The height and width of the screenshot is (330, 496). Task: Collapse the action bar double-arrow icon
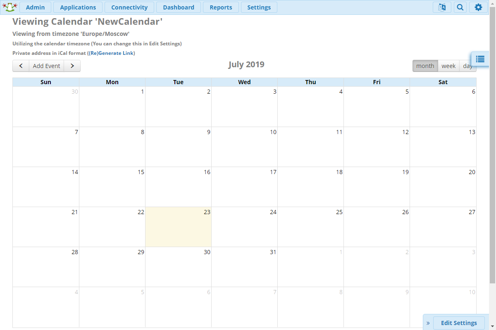428,323
